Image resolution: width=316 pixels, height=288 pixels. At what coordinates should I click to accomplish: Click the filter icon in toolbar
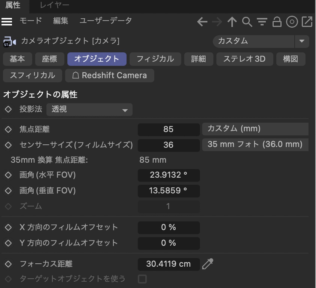[262, 22]
